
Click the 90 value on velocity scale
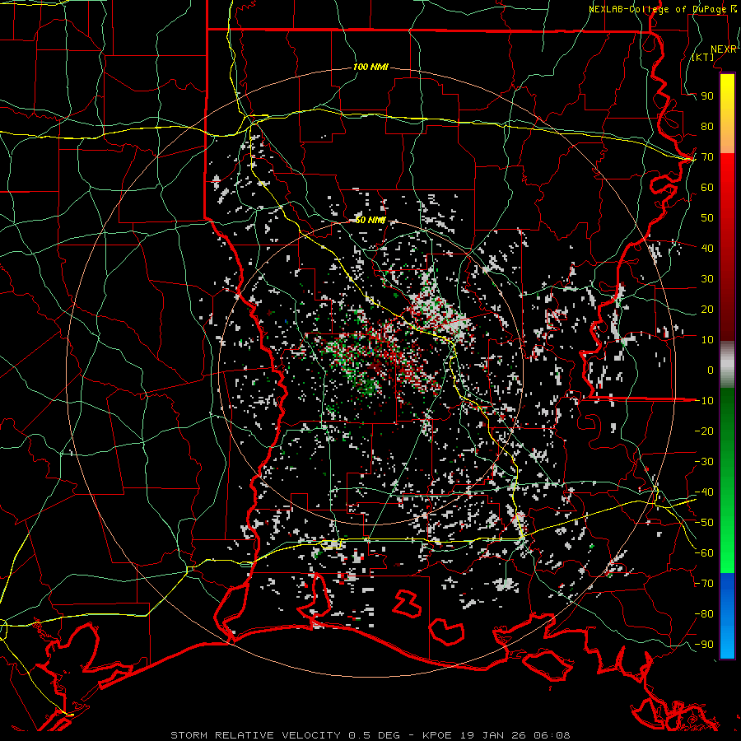point(707,96)
